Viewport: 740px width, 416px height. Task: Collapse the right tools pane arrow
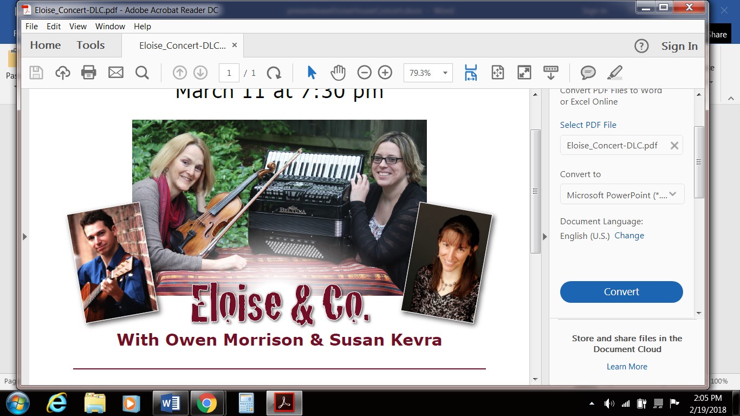[545, 236]
